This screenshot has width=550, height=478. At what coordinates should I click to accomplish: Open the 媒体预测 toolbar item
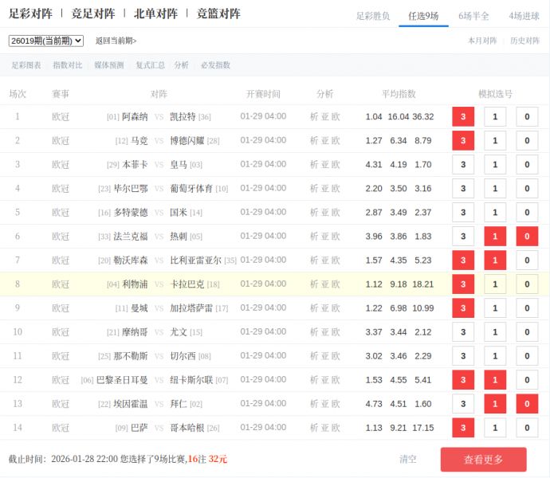click(109, 65)
